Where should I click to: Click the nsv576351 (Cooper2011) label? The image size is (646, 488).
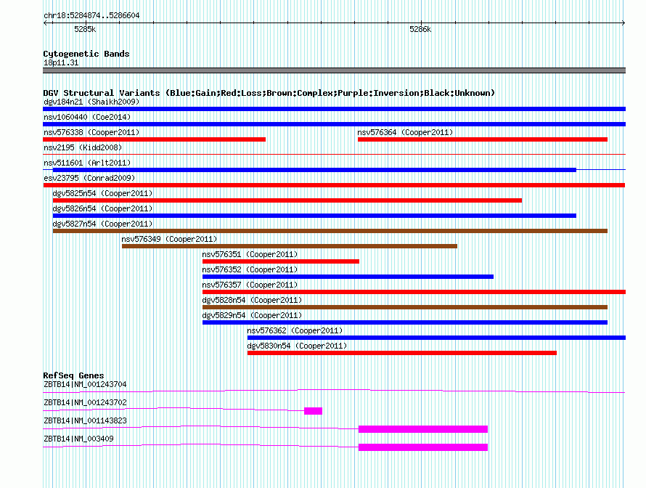pos(250,254)
